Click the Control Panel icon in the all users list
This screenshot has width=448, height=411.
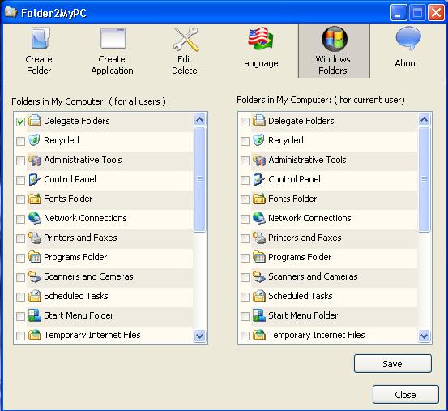[34, 179]
